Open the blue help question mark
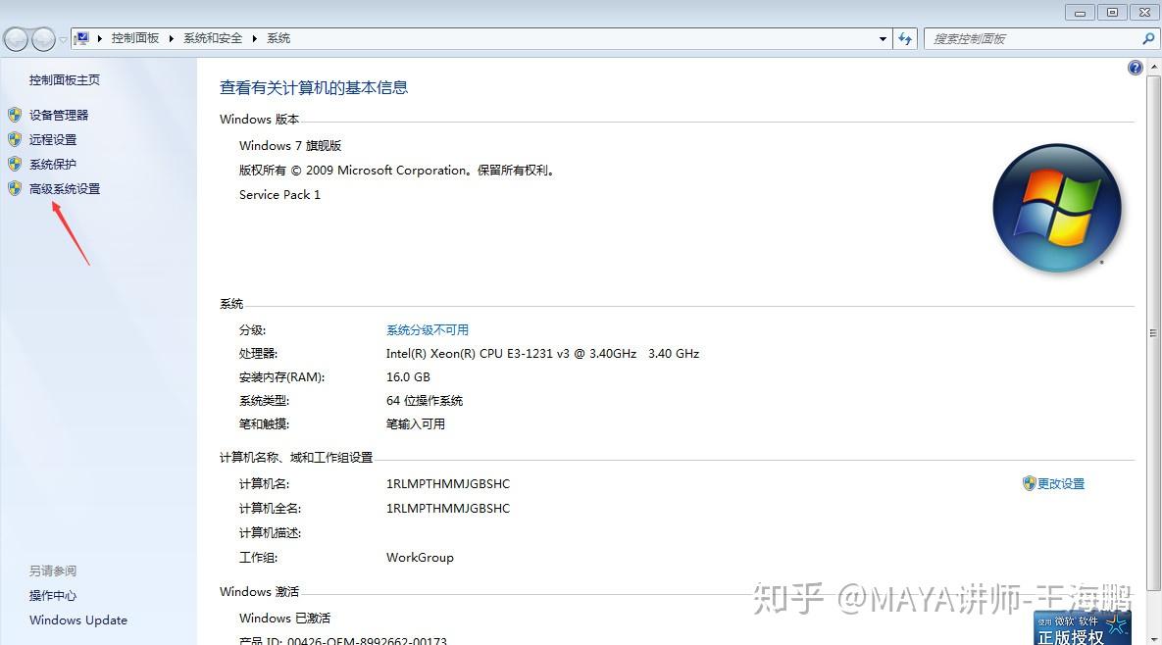 [1135, 69]
